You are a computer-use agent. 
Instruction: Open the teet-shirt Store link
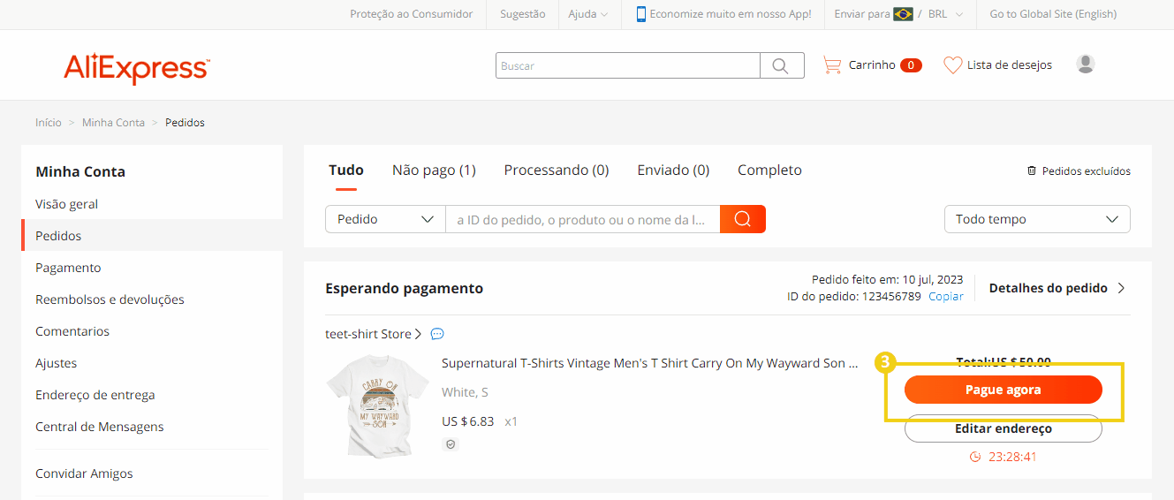(x=368, y=334)
